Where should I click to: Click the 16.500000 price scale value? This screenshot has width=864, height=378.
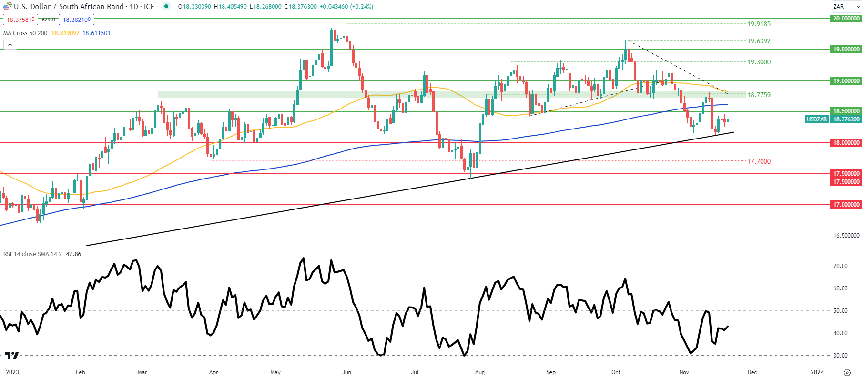846,236
